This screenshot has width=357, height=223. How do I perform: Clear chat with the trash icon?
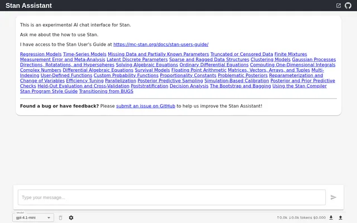coord(61,218)
